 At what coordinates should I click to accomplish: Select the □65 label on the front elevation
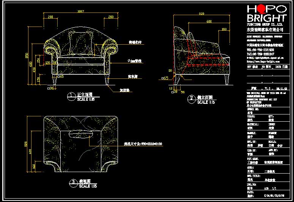click(61, 77)
